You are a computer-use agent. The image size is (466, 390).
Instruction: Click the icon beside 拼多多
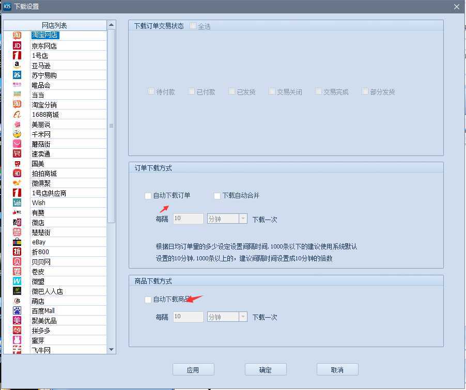click(17, 330)
